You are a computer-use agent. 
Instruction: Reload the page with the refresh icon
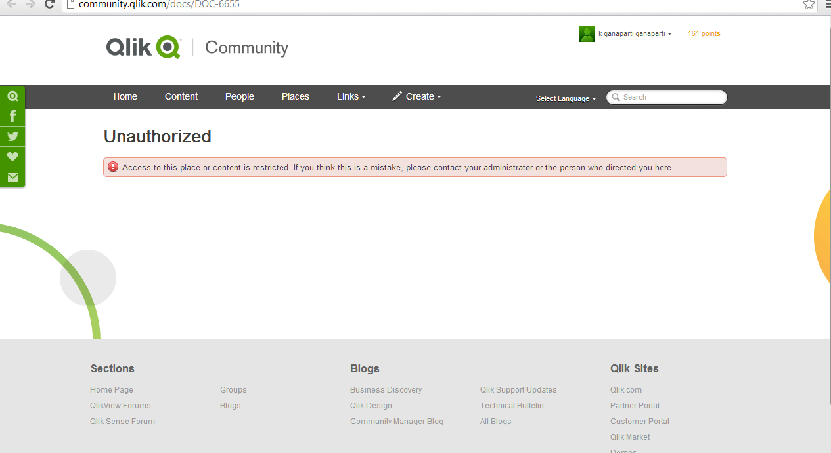pos(49,4)
